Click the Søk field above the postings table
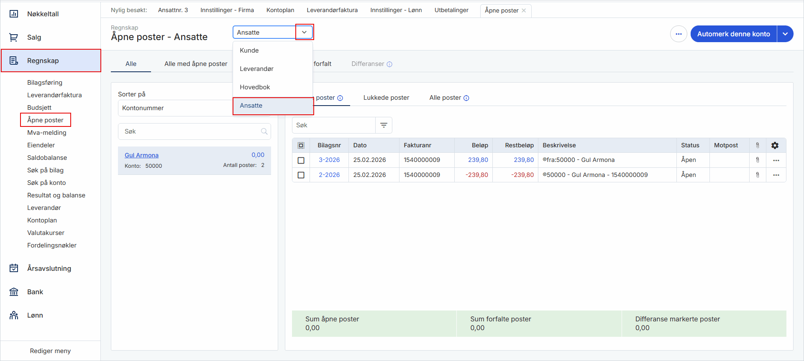Viewport: 804px width, 361px height. click(333, 125)
